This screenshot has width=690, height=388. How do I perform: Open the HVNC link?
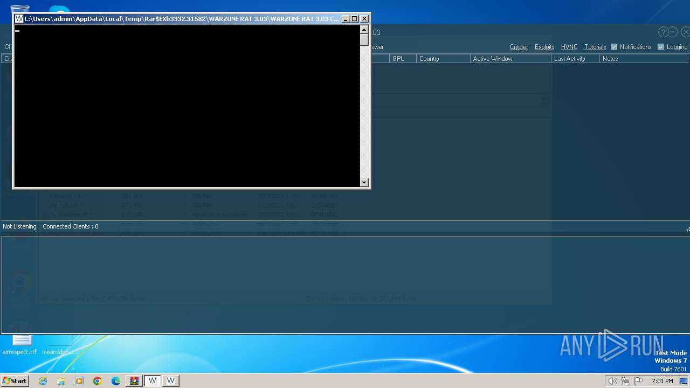click(569, 47)
